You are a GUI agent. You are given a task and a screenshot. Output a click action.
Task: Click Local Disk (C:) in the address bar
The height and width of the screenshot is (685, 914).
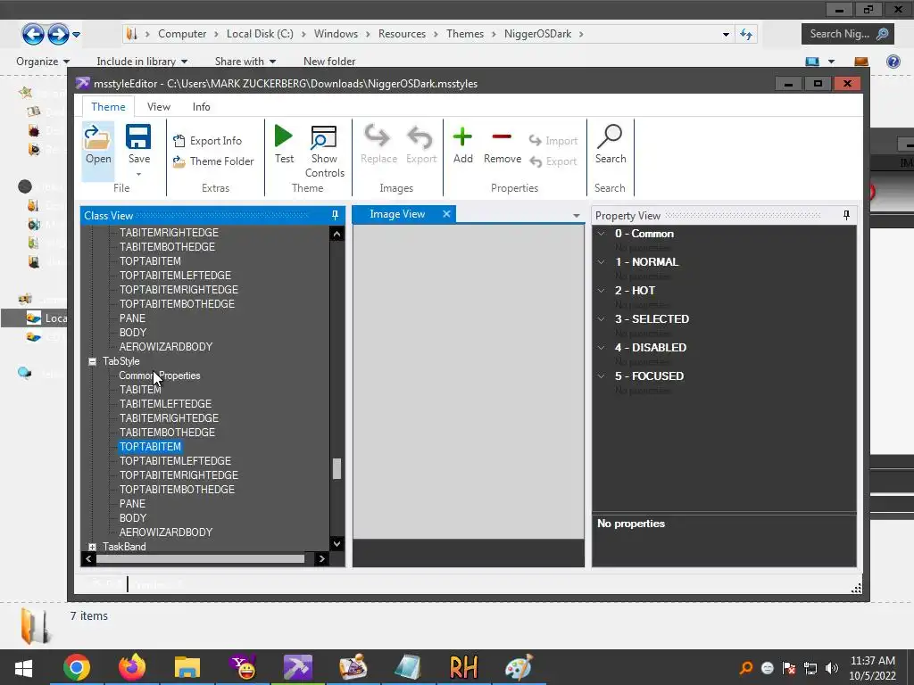[260, 34]
